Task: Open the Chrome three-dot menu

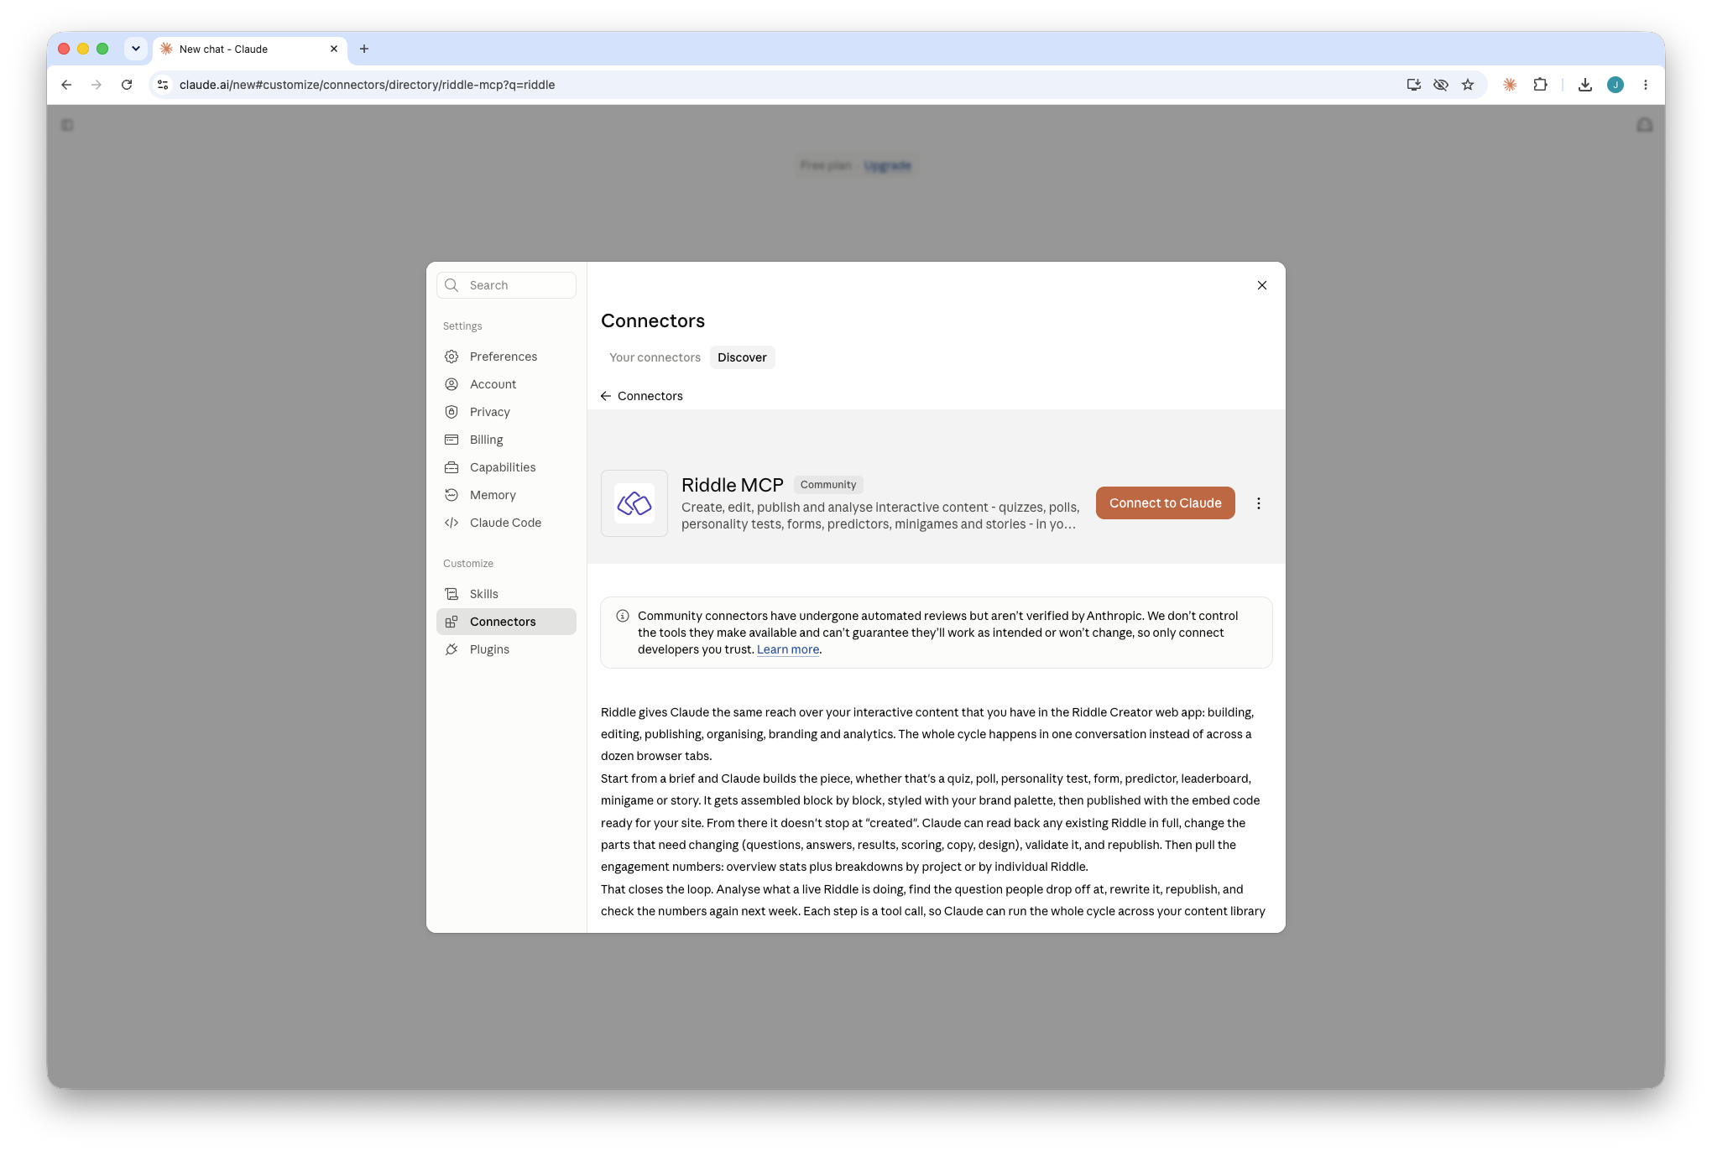Action: tap(1646, 85)
